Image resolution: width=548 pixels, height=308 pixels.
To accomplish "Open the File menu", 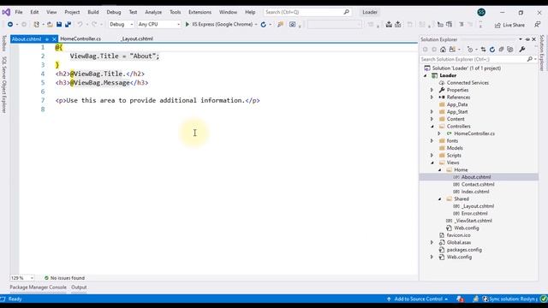I will click(19, 12).
